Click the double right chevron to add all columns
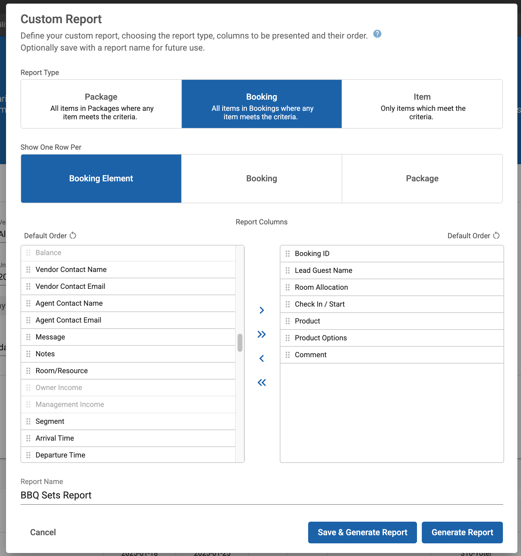Screen dimensions: 521x556 (x=261, y=334)
